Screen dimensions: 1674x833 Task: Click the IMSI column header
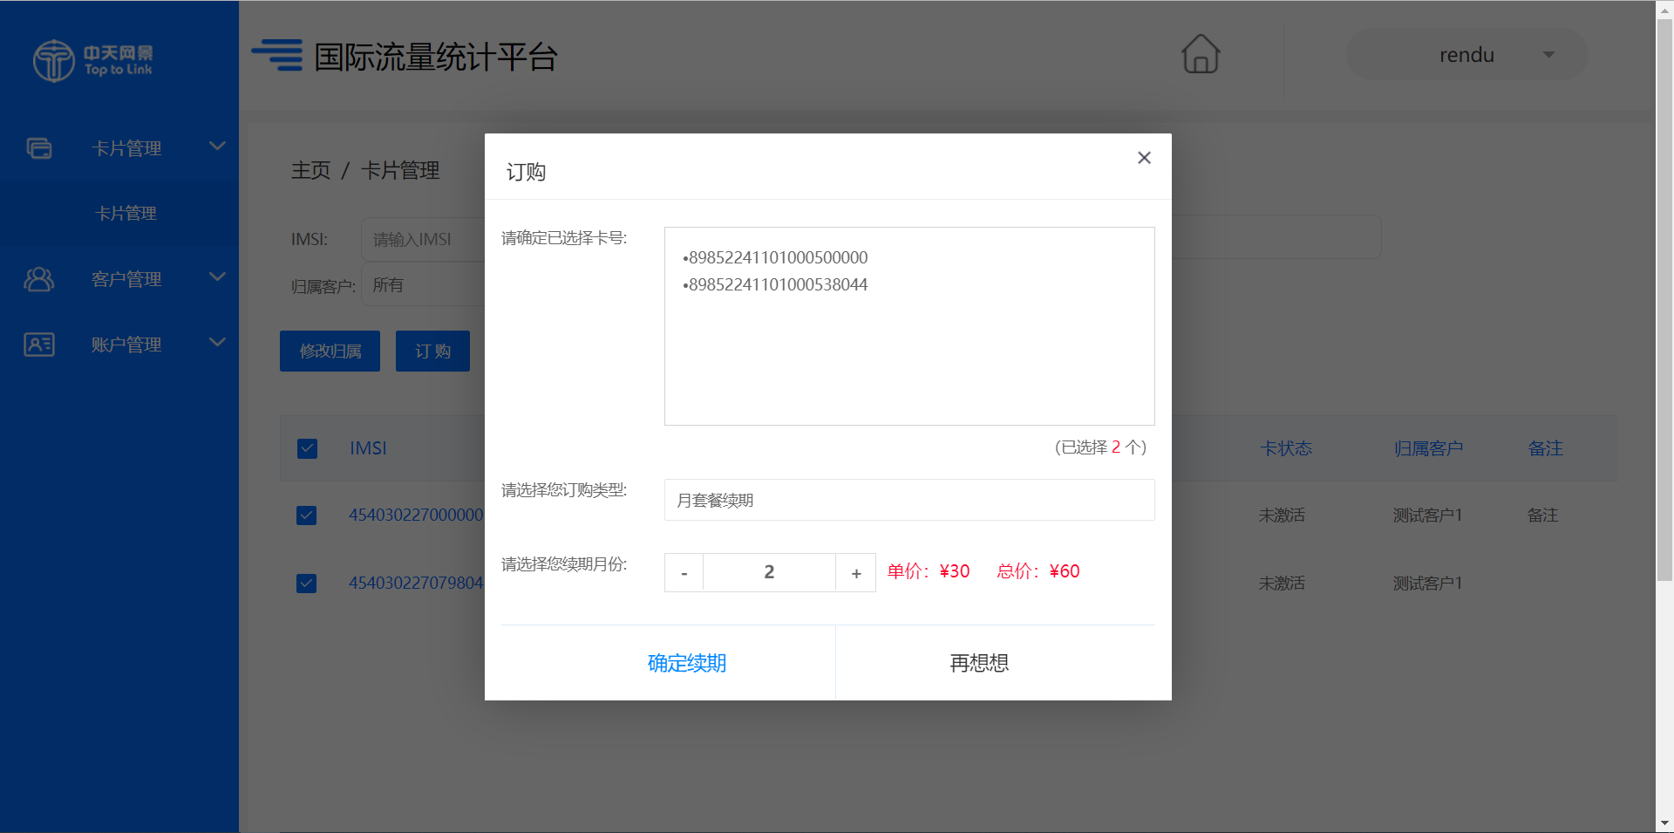[x=368, y=448]
